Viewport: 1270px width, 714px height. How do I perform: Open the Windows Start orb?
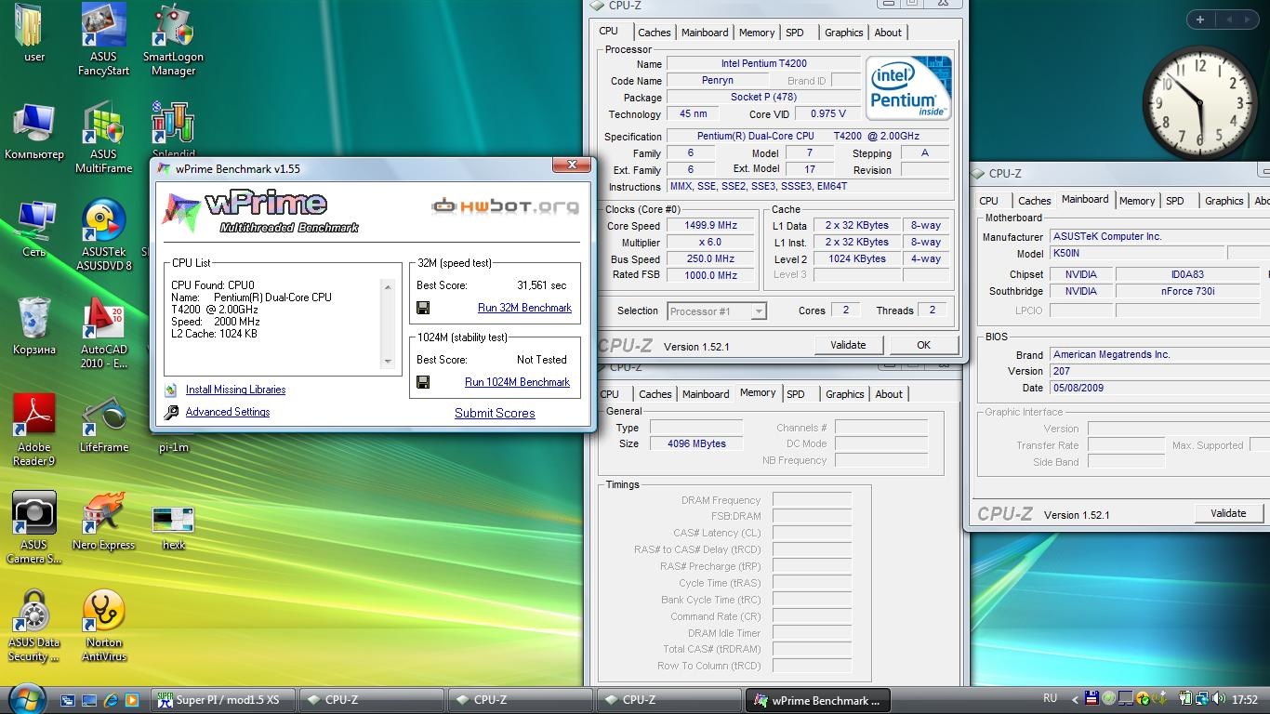(27, 698)
